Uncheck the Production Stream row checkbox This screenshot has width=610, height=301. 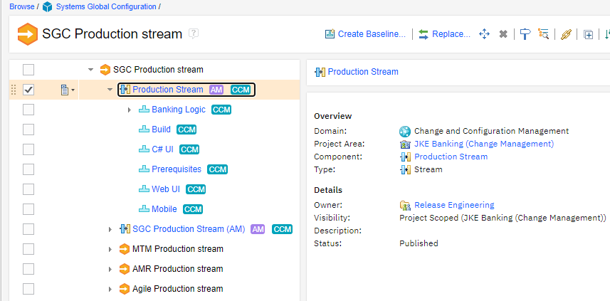coord(28,90)
